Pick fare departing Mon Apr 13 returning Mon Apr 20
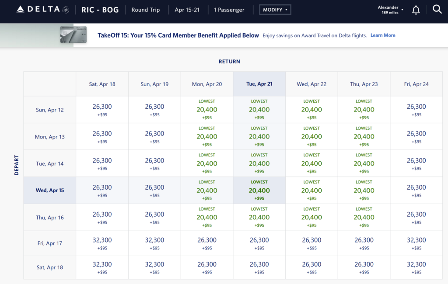The height and width of the screenshot is (284, 448). pyautogui.click(x=207, y=137)
